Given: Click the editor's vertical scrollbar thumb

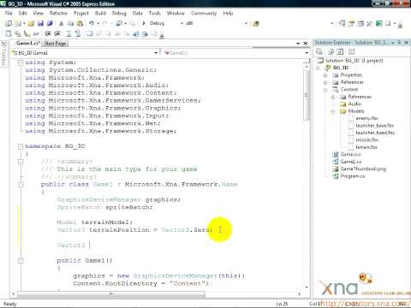Looking at the screenshot, I should pos(307,95).
